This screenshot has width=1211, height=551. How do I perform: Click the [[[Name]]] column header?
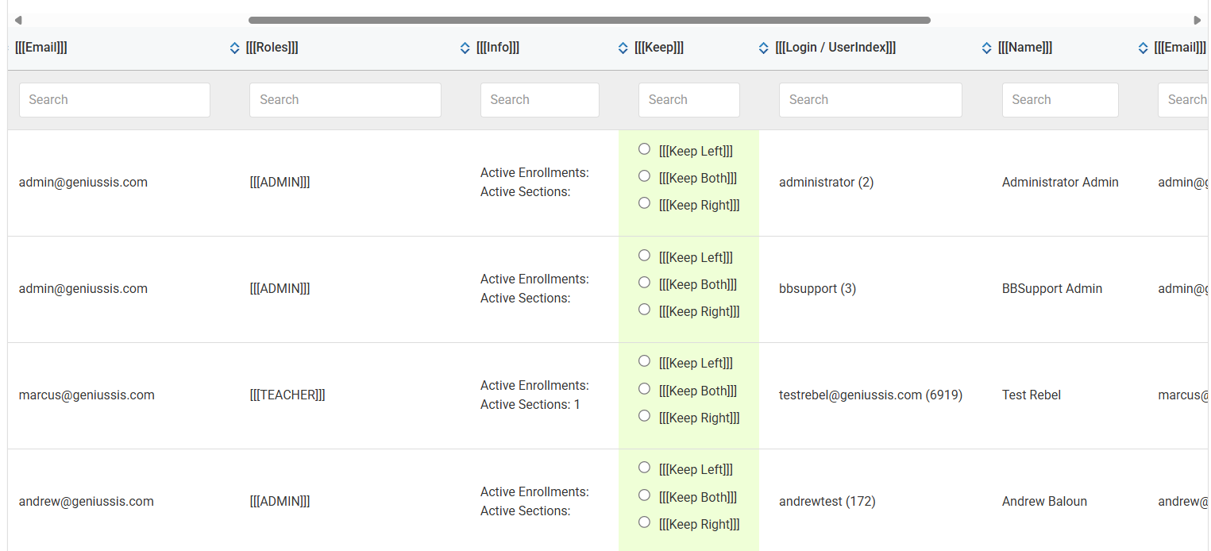pyautogui.click(x=1024, y=47)
